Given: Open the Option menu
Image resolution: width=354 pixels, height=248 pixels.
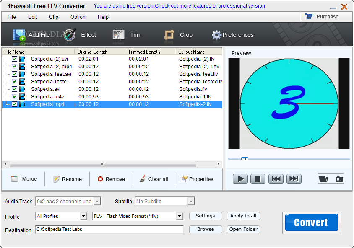Looking at the screenshot, I should pyautogui.click(x=78, y=17).
